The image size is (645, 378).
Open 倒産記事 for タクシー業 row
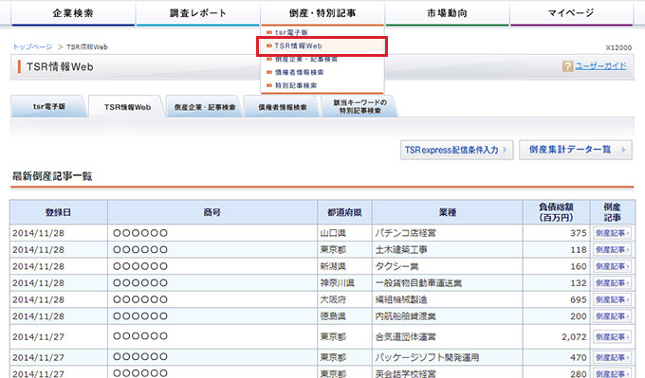coord(612,266)
